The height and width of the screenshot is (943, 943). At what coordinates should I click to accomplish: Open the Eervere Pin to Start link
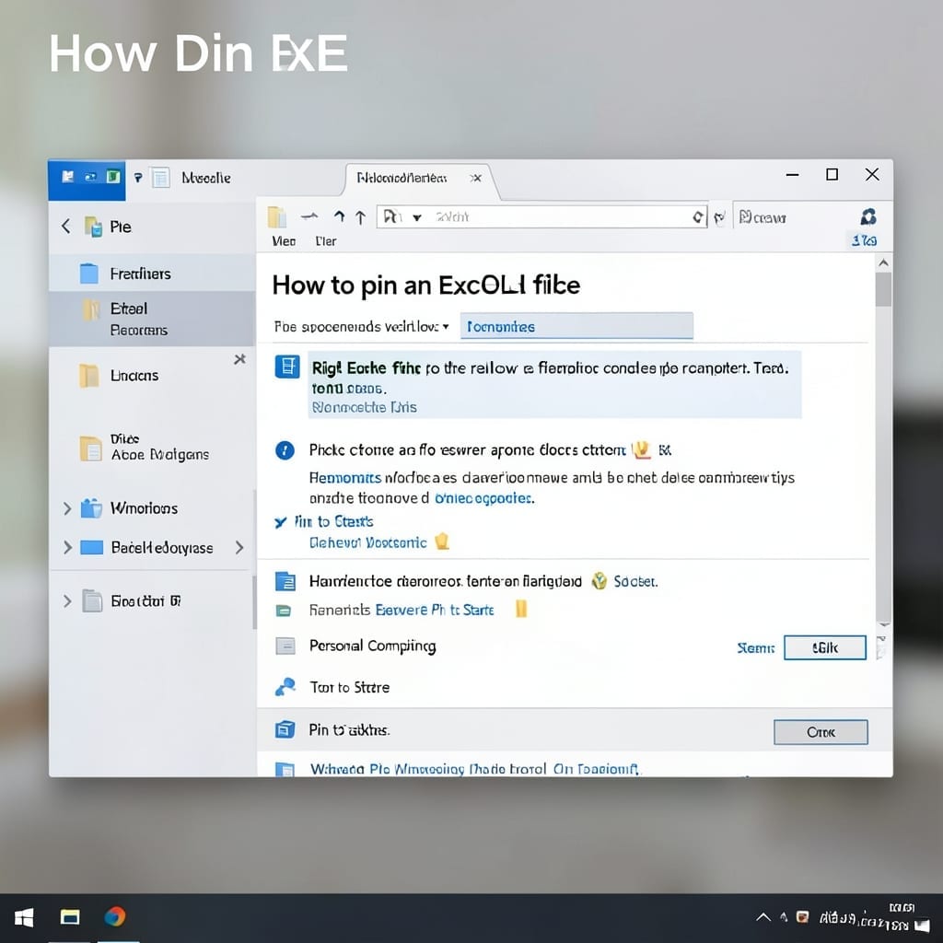click(435, 610)
